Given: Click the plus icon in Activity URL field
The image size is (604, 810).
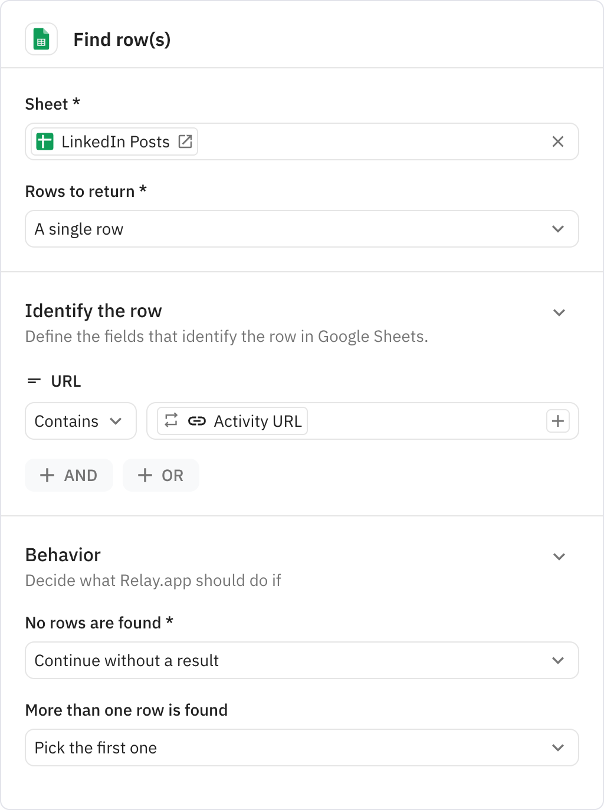Looking at the screenshot, I should [558, 421].
